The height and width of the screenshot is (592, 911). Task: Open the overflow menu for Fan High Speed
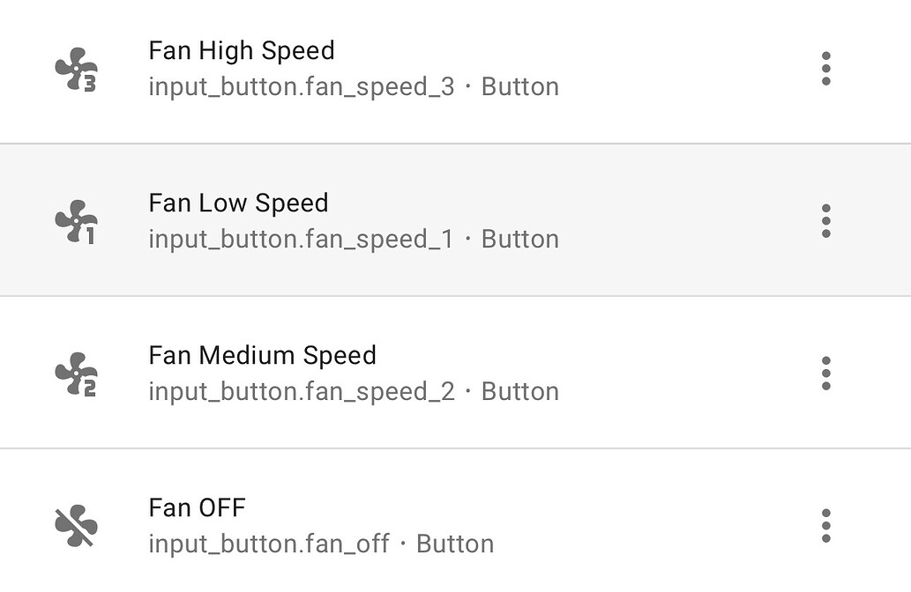(826, 69)
